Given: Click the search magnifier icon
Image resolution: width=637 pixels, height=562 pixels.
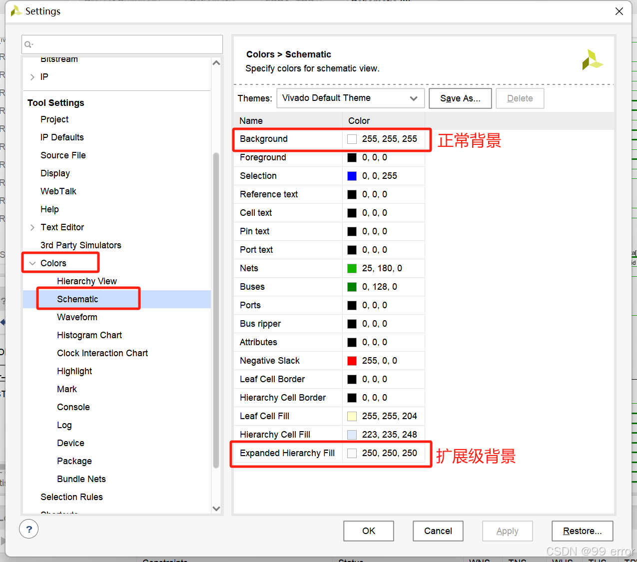Looking at the screenshot, I should pos(28,44).
